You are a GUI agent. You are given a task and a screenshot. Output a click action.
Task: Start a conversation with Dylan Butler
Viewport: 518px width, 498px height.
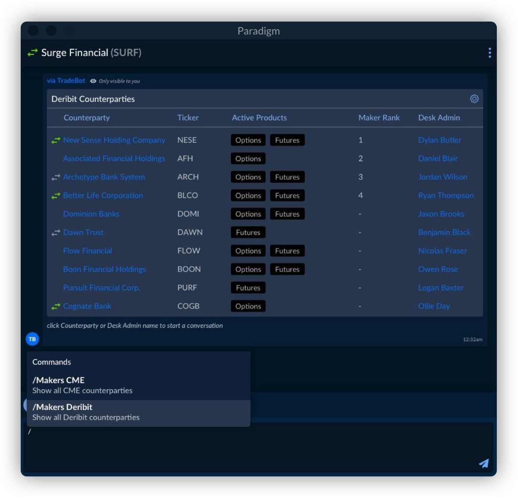439,140
